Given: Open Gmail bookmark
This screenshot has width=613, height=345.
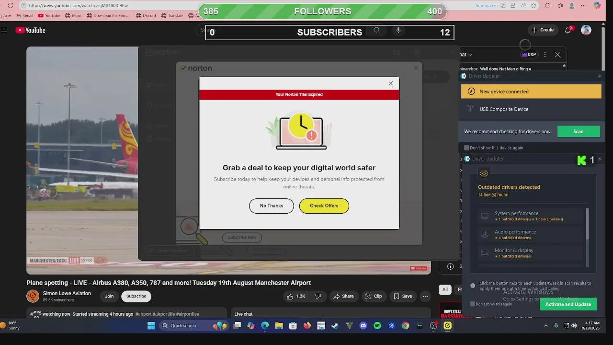Looking at the screenshot, I should coord(24,15).
